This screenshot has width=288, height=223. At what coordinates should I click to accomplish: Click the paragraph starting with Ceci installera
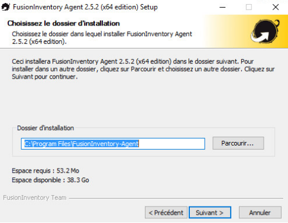click(143, 69)
